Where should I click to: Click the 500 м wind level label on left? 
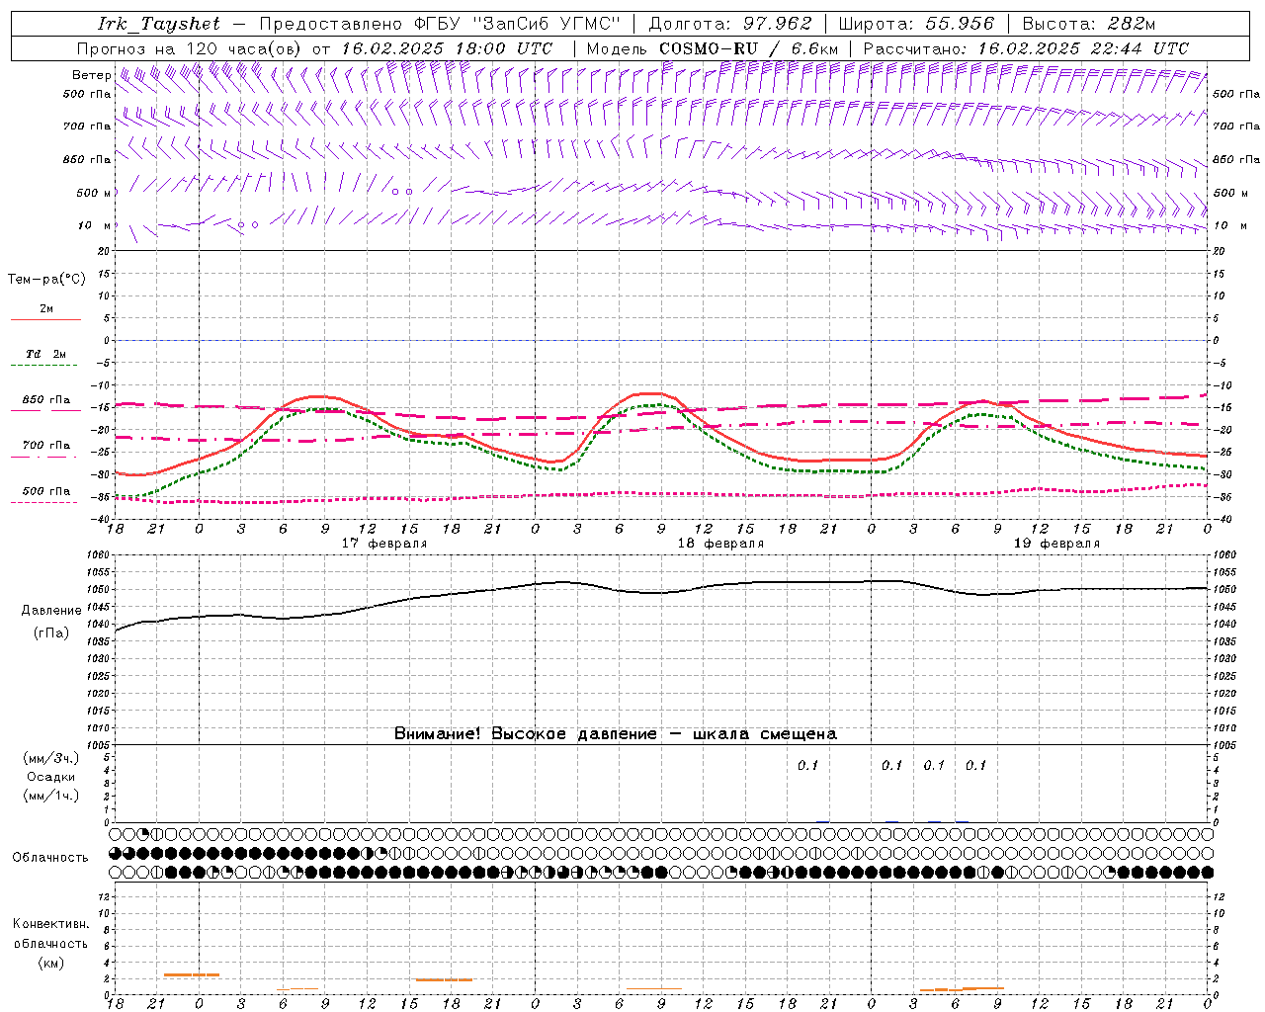[x=87, y=193]
